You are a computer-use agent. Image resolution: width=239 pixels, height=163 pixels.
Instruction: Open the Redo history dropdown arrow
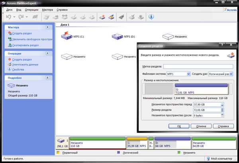tap(27, 17)
